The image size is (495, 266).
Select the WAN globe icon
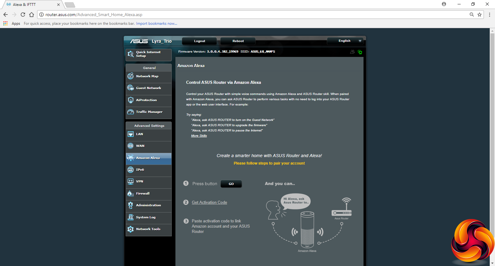pyautogui.click(x=131, y=146)
